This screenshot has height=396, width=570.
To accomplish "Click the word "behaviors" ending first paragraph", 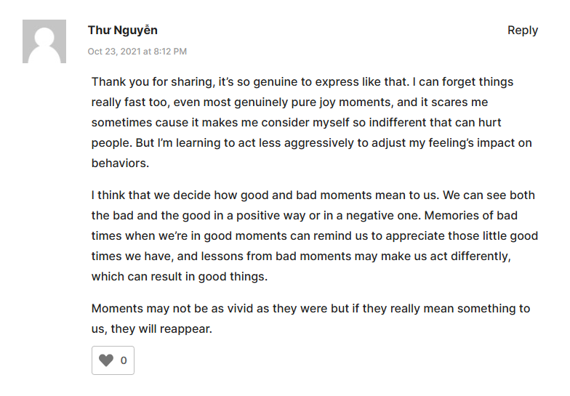I will (119, 163).
